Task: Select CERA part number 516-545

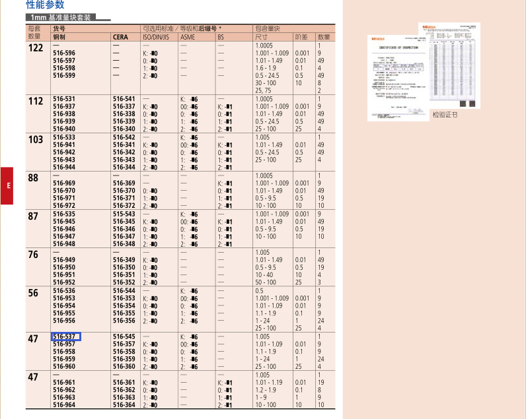Action: pos(124,337)
